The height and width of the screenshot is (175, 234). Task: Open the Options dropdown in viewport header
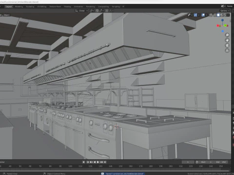point(225,11)
